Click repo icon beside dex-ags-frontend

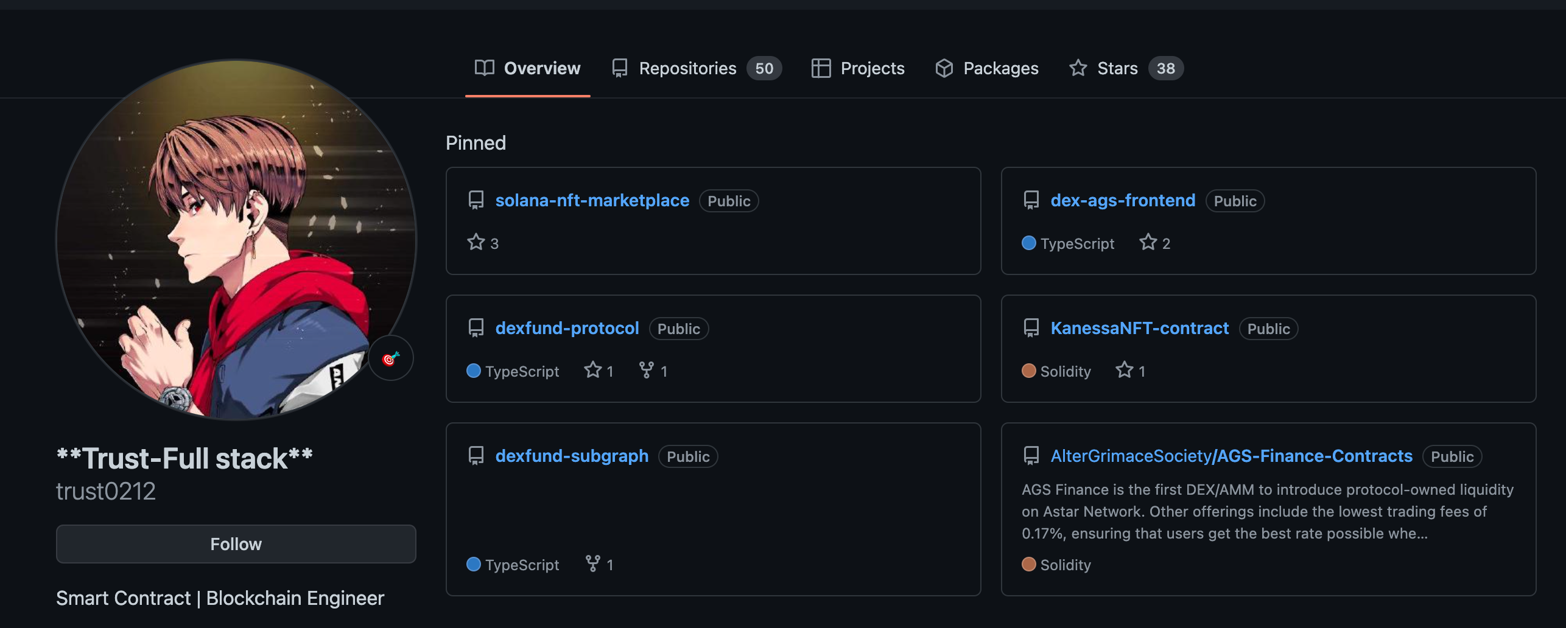(1031, 200)
